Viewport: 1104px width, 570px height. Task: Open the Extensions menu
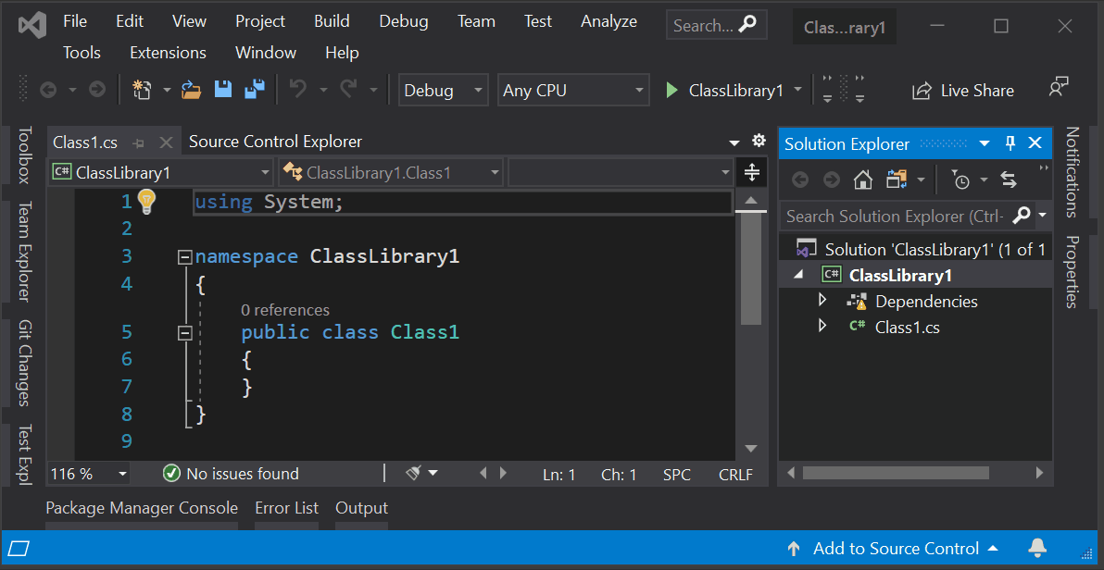tap(169, 53)
